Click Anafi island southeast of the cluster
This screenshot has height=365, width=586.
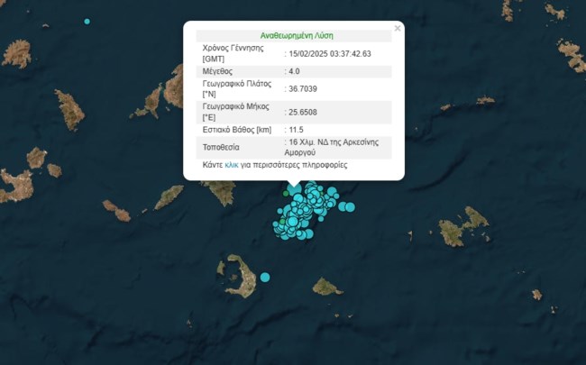[326, 287]
